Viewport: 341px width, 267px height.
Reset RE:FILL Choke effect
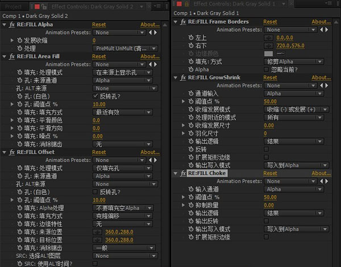click(x=270, y=173)
